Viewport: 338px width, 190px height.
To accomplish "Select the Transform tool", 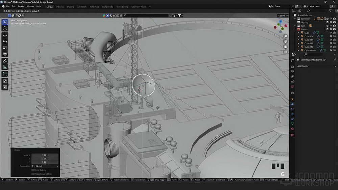I will click(x=5, y=54).
